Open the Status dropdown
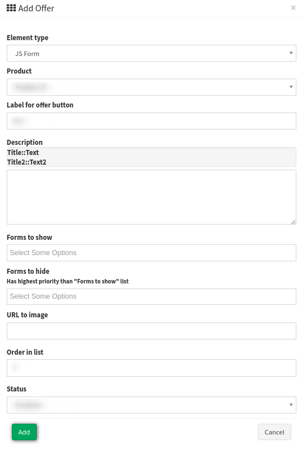The height and width of the screenshot is (452, 302). pos(151,405)
